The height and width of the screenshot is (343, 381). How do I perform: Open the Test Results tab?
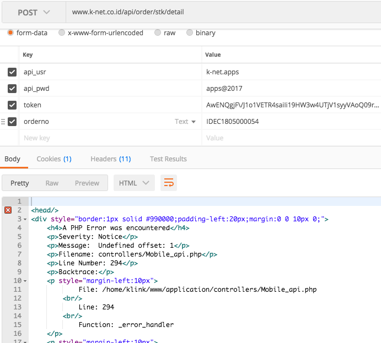point(168,159)
